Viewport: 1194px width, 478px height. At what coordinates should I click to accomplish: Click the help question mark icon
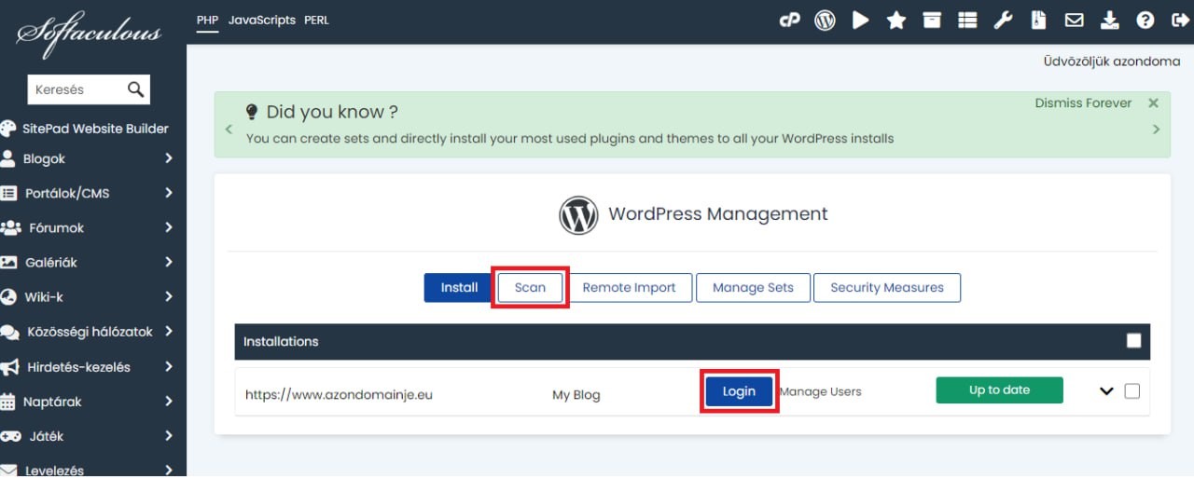tap(1145, 20)
